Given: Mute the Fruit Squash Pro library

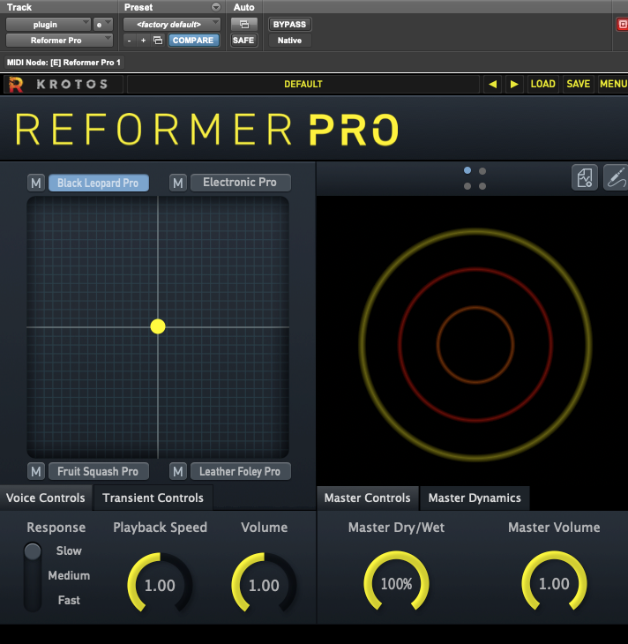Looking at the screenshot, I should coord(36,471).
